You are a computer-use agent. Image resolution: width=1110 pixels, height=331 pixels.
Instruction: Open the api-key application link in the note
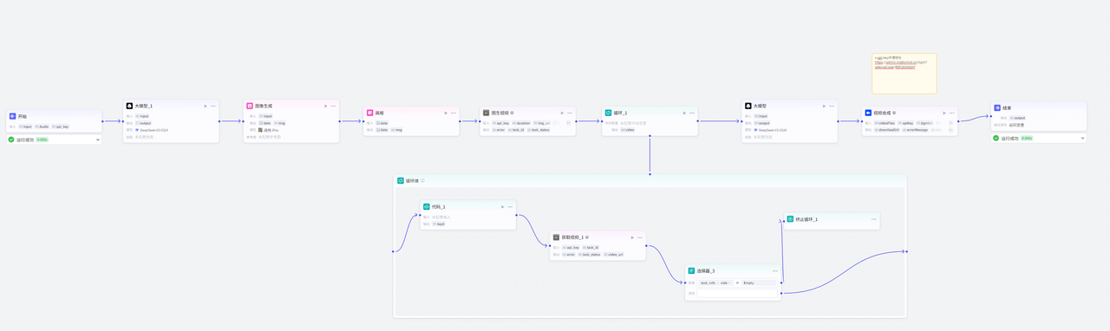tap(900, 64)
